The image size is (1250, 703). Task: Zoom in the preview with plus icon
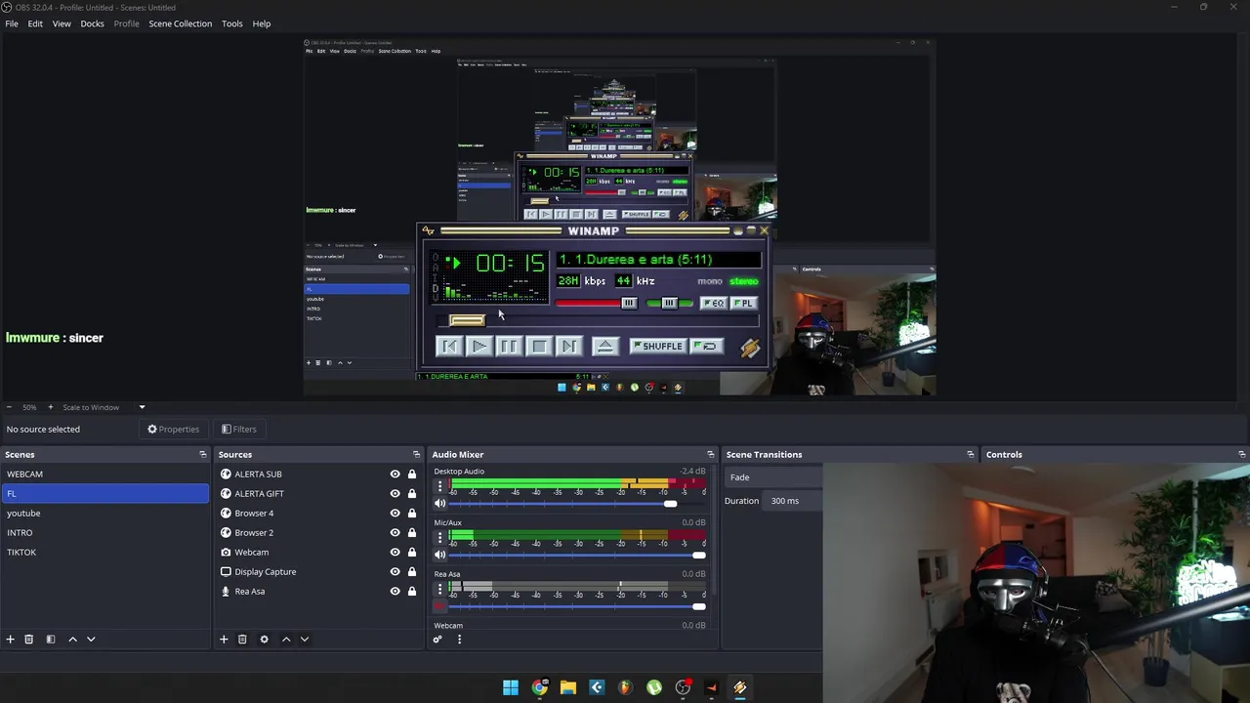click(x=51, y=407)
